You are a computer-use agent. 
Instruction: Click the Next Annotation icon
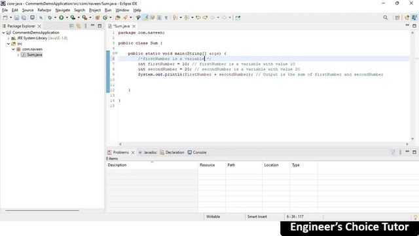[x=175, y=18]
